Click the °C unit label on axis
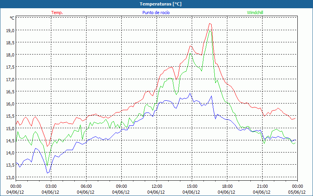 (x=12, y=18)
